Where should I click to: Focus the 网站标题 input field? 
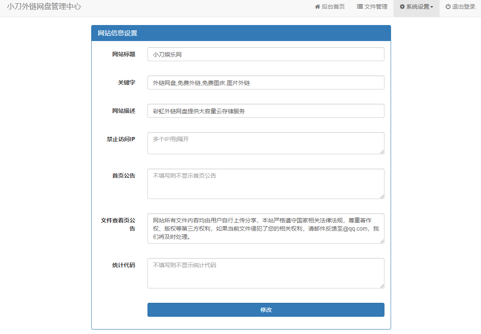tap(266, 54)
